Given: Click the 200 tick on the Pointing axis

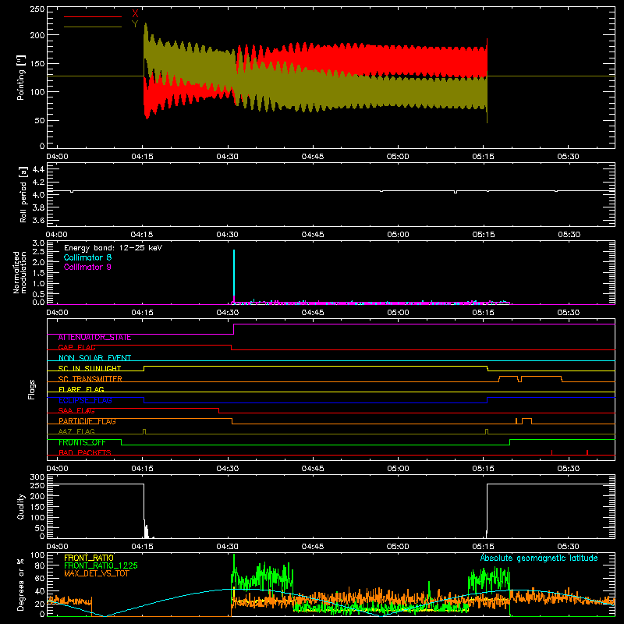Looking at the screenshot, I should pos(37,35).
